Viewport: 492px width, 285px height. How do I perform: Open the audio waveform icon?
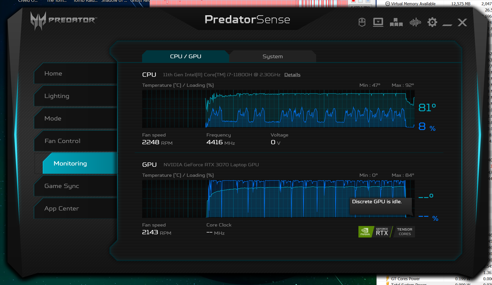(x=415, y=22)
